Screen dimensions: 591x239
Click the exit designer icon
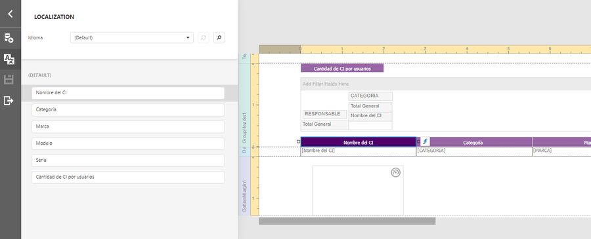point(9,100)
